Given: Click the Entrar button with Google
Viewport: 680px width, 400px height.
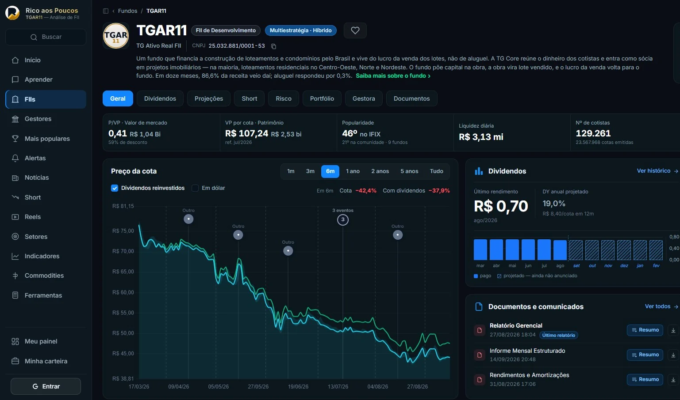Looking at the screenshot, I should 46,386.
